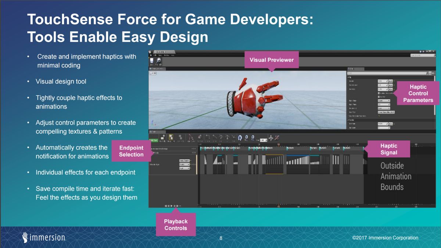This screenshot has height=248, width=441.
Task: Click the skip-to-end playback button
Action: tap(178, 206)
